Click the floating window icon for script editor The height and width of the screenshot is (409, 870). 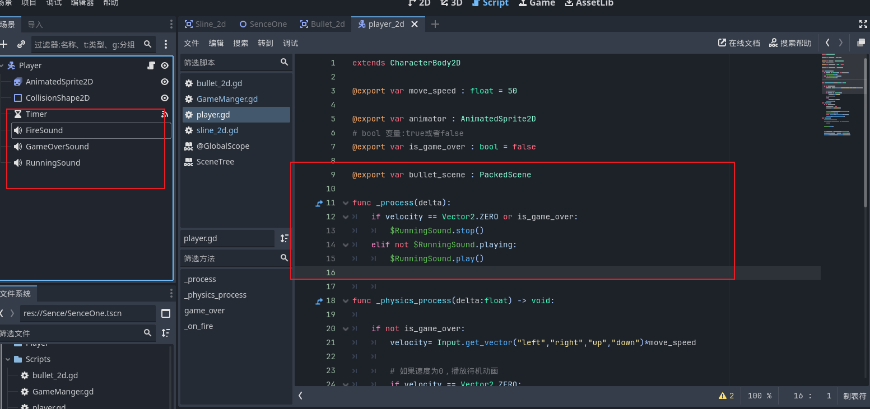pyautogui.click(x=861, y=43)
